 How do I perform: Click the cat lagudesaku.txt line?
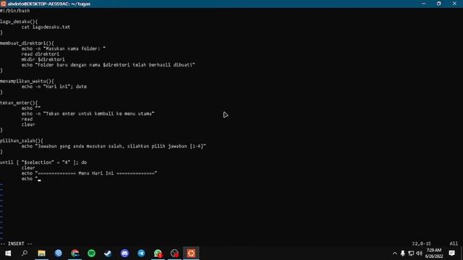pyautogui.click(x=46, y=27)
